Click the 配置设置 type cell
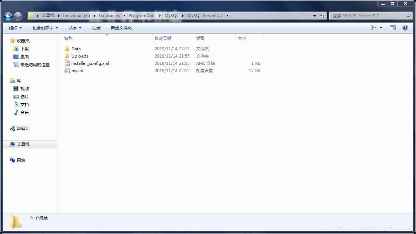Screen dimensions: 416x234 tap(205, 70)
